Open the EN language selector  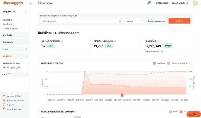pyautogui.click(x=32, y=3)
